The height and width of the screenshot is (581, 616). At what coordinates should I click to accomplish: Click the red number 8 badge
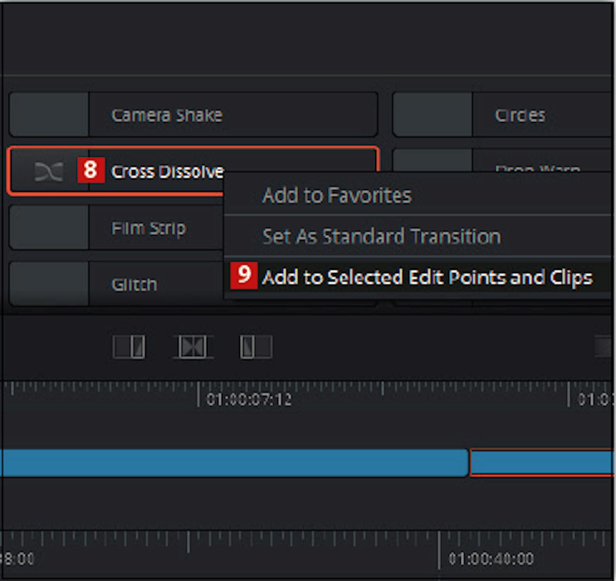91,170
